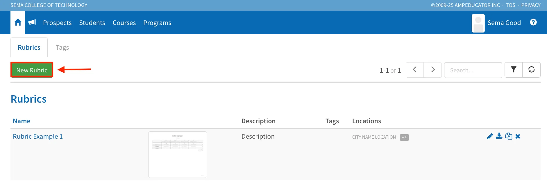The image size is (547, 186).
Task: Delete Rubric Example 1 with X icon
Action: coord(518,136)
